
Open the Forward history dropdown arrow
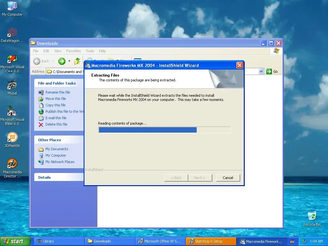click(69, 61)
